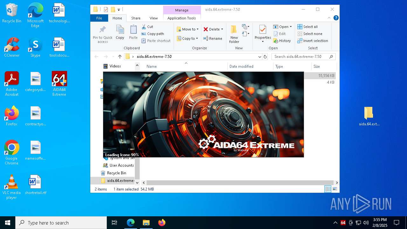Open contractyo... image file on desktop
407x229 pixels.
point(36,116)
